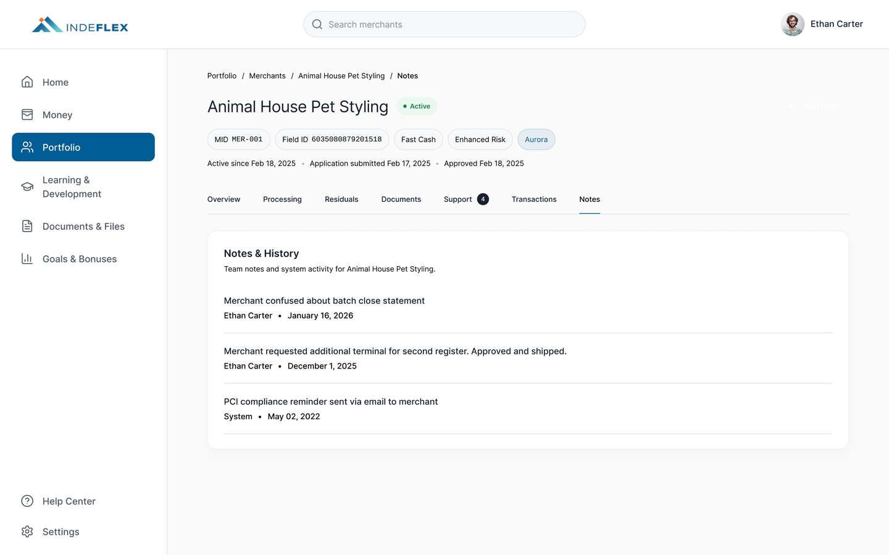Click Animal House Pet Styling breadcrumb

[x=341, y=76]
